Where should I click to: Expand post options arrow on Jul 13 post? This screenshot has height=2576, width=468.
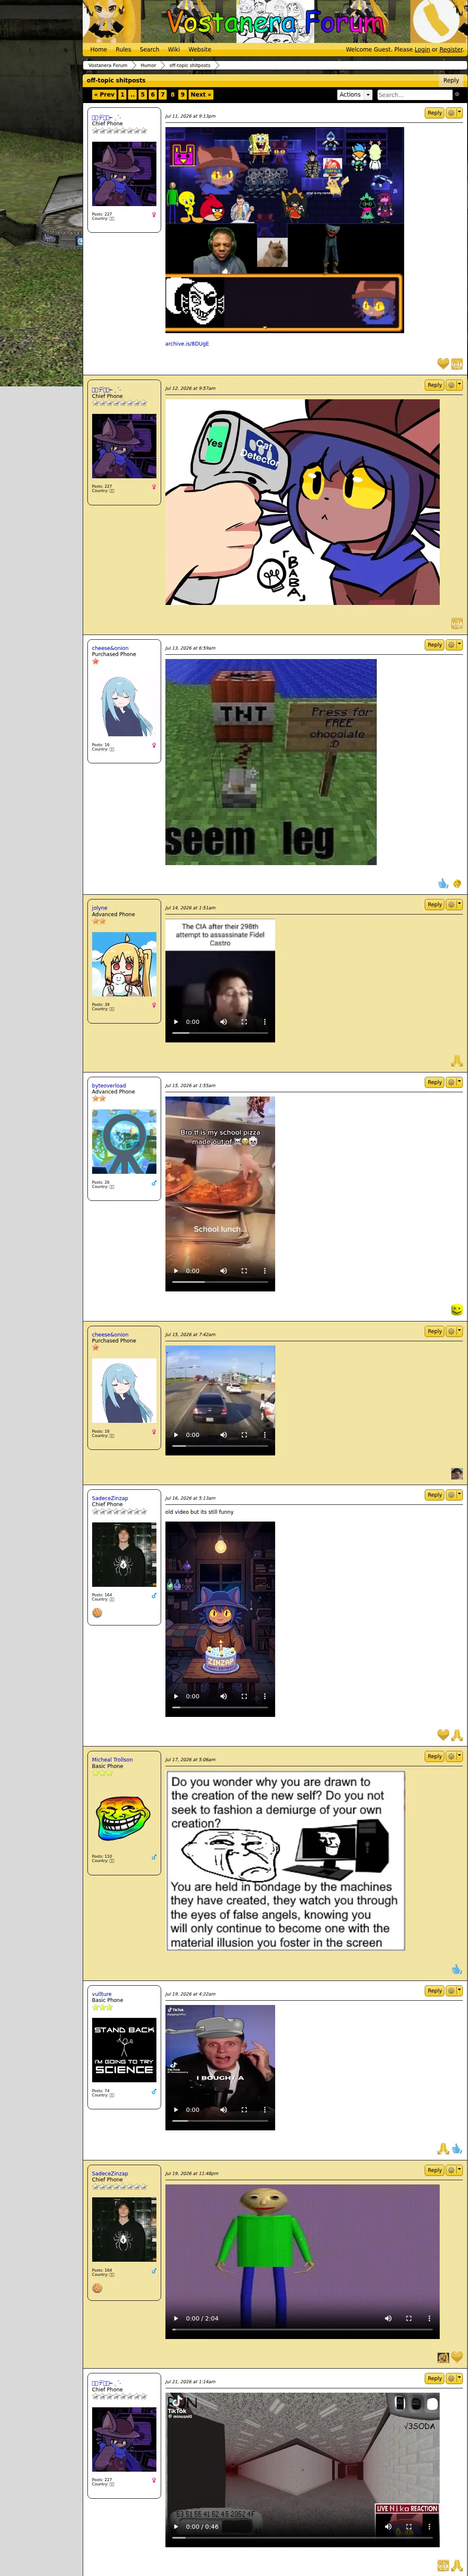pos(459,645)
